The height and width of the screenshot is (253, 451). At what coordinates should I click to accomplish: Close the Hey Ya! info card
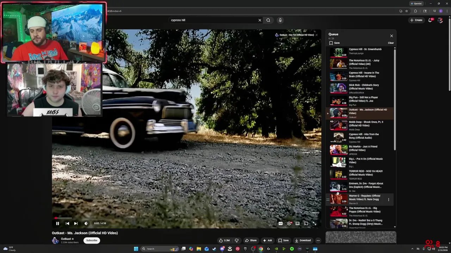pyautogui.click(x=316, y=35)
